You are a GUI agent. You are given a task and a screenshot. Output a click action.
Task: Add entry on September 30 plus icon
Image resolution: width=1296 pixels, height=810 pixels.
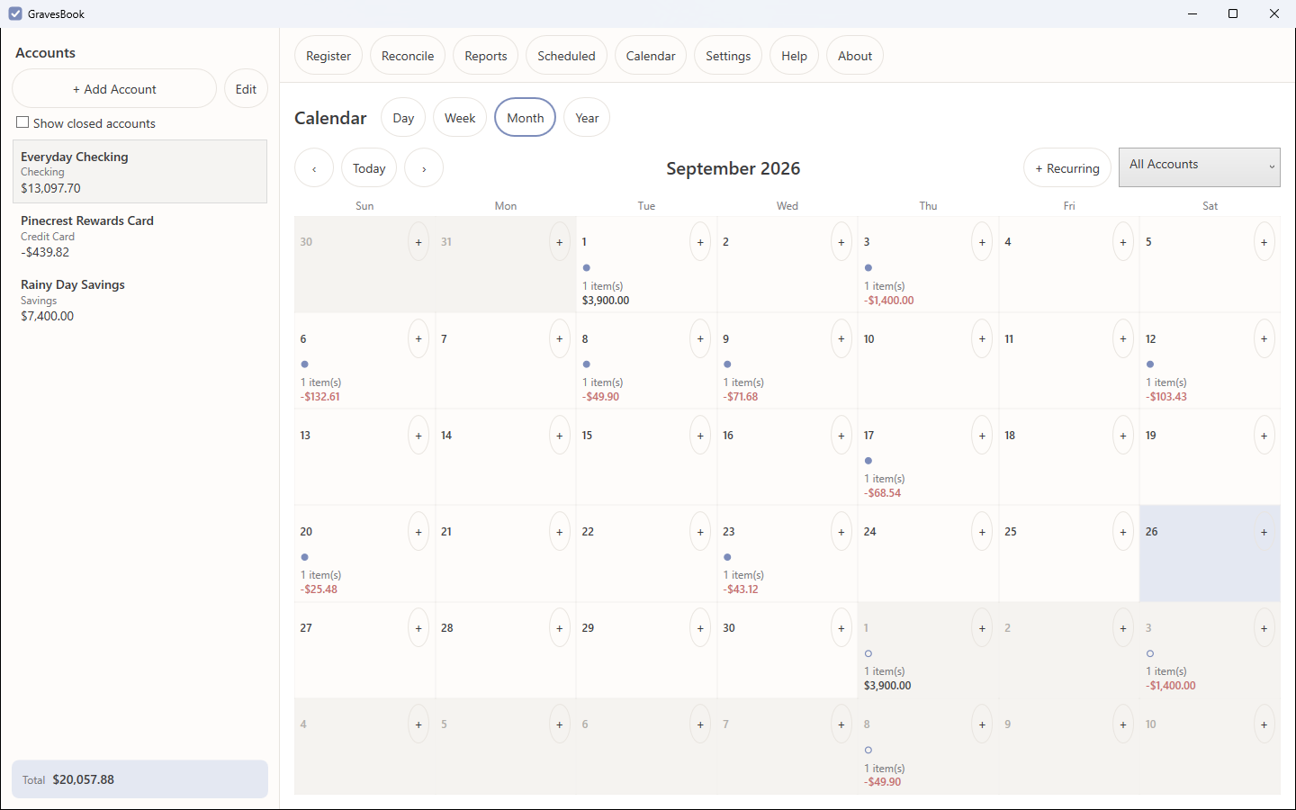click(841, 628)
